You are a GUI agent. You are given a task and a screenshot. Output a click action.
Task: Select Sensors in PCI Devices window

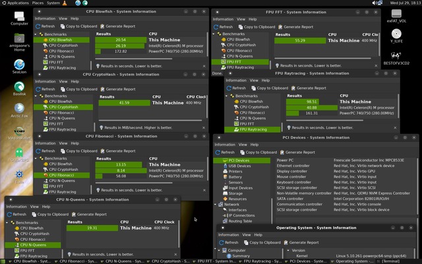[x=235, y=182]
